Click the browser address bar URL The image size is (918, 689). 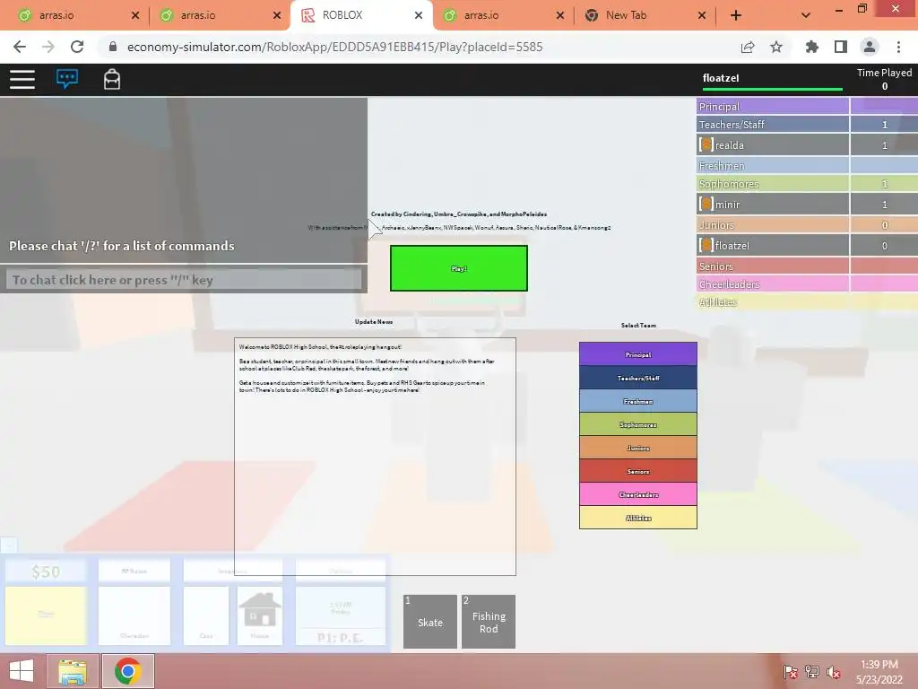pos(335,47)
